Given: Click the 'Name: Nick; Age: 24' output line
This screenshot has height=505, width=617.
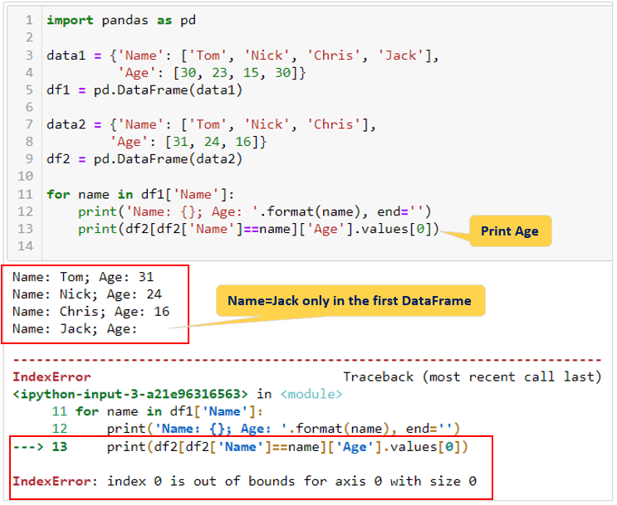Looking at the screenshot, I should point(86,294).
